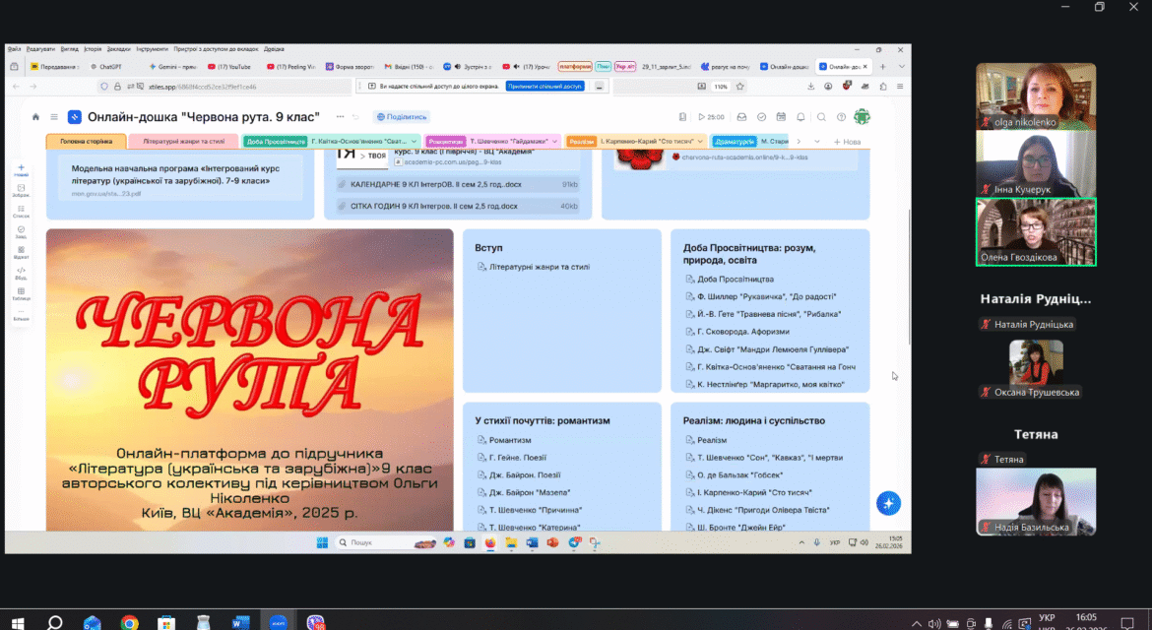Open the green user profile avatar

tap(862, 117)
